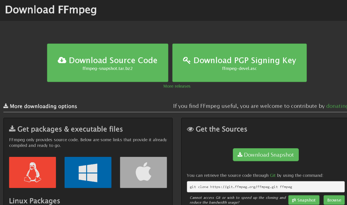This screenshot has width=347, height=205.
Task: Click the git Snapshot button
Action: pos(304,200)
